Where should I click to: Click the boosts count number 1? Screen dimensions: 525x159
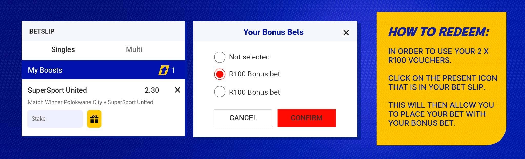click(173, 70)
